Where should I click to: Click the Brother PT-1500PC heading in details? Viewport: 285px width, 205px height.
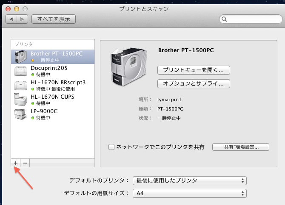186,50
